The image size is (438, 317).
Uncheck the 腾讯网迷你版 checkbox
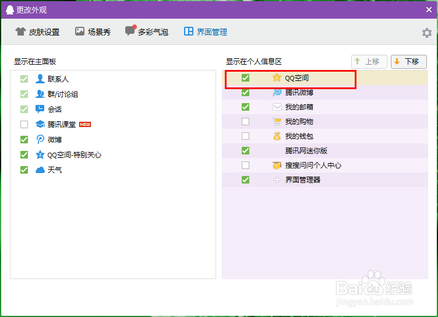click(x=246, y=151)
